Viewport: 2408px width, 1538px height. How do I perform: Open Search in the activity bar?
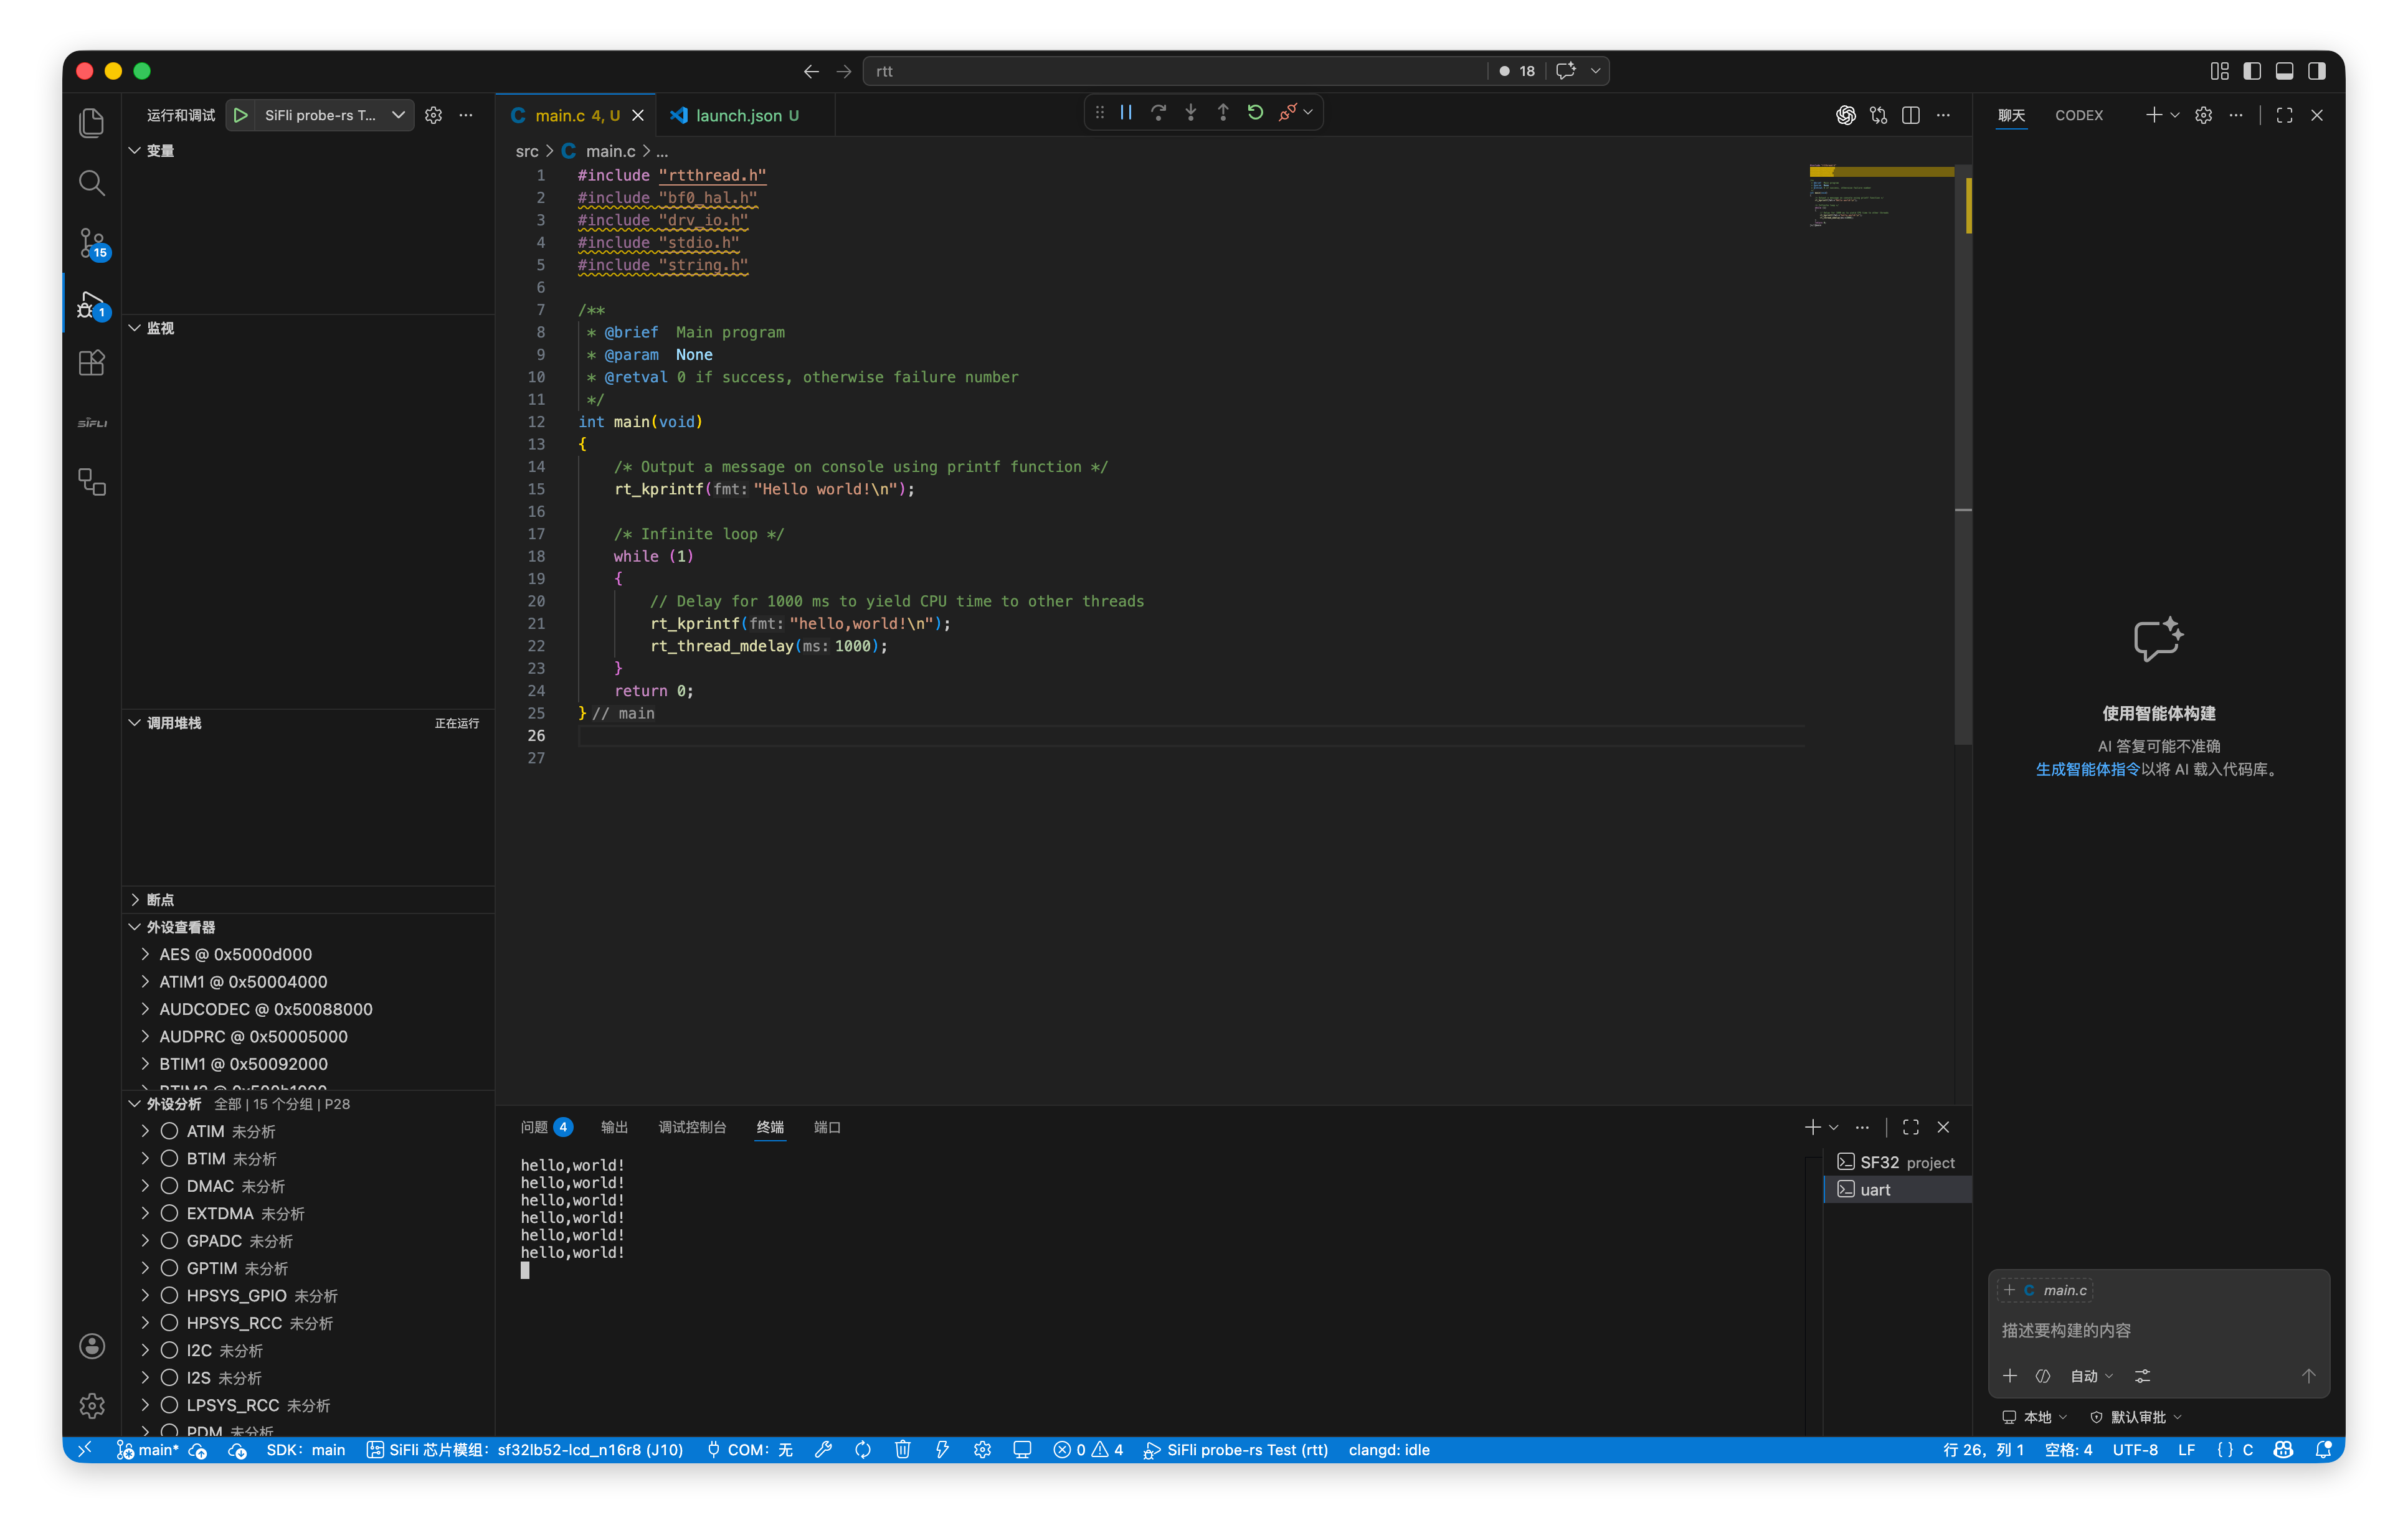pyautogui.click(x=92, y=183)
